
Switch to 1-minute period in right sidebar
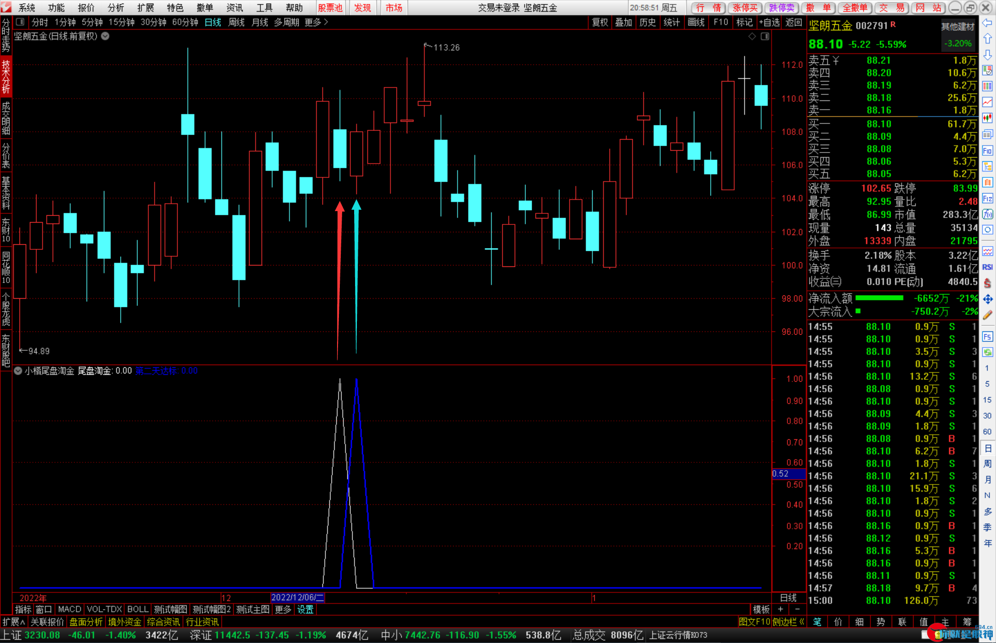[x=987, y=368]
